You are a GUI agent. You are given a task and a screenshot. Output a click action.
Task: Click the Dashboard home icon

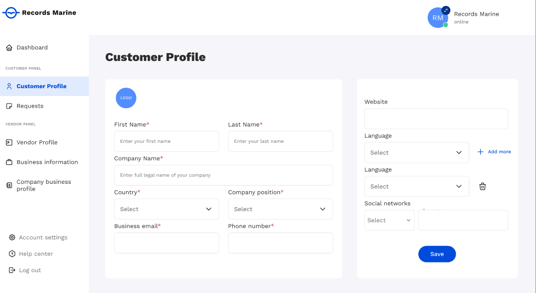tap(9, 48)
